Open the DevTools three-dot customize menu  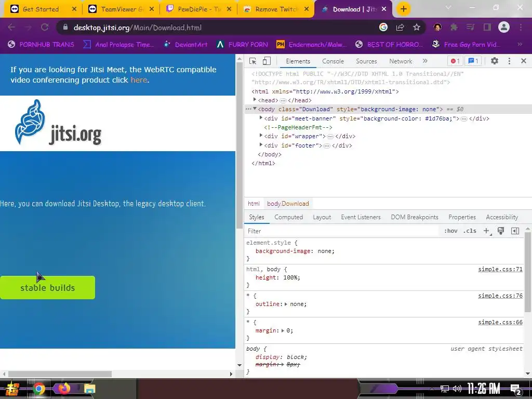coord(509,61)
